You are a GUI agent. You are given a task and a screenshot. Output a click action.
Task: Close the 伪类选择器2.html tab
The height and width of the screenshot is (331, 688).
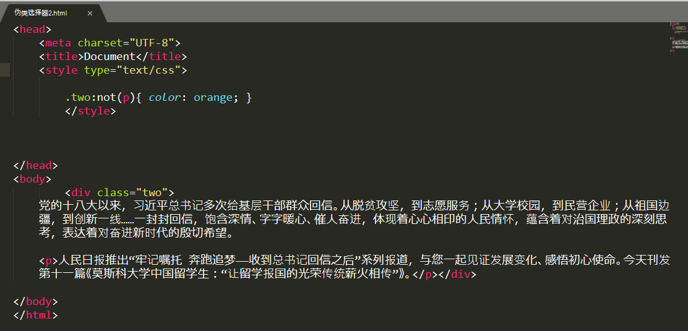point(90,13)
